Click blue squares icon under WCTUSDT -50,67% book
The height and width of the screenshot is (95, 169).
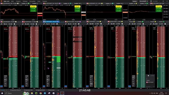click(x=44, y=86)
